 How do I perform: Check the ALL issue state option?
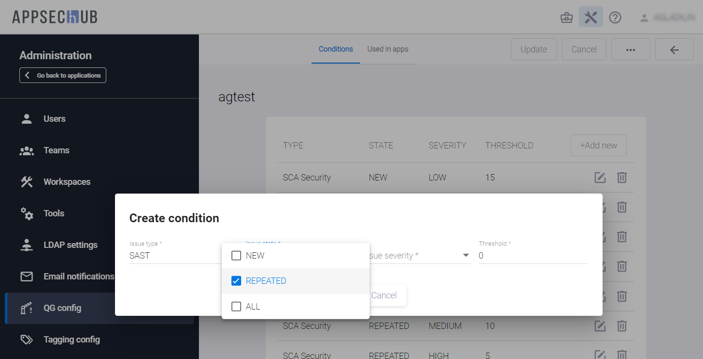(236, 307)
